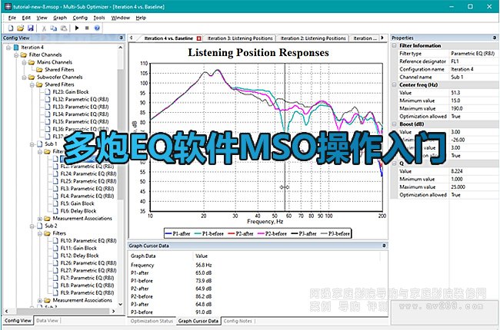The height and width of the screenshot is (330, 500).
Task: Expand Sub 2 Measurement Associations
Action: click(x=40, y=300)
